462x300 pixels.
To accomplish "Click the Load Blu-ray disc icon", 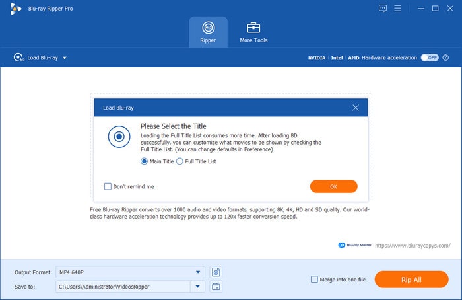I will 18,57.
